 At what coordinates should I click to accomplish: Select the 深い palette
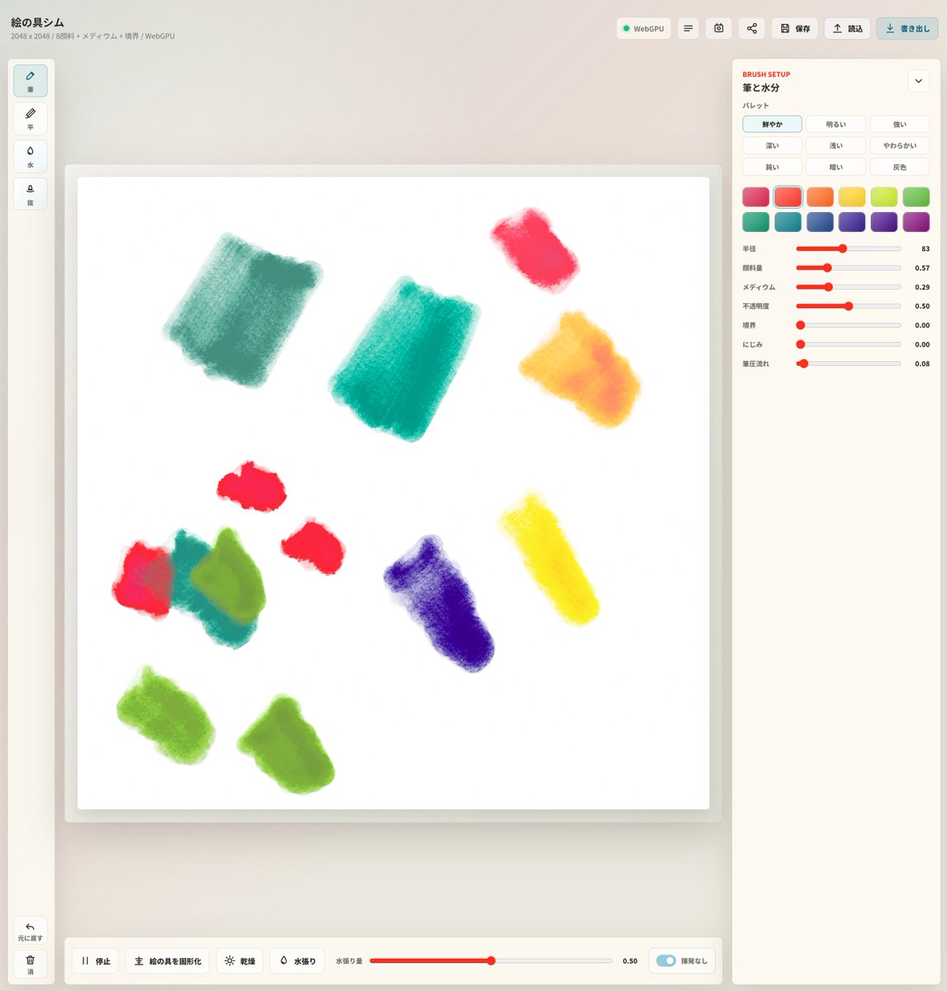(772, 145)
